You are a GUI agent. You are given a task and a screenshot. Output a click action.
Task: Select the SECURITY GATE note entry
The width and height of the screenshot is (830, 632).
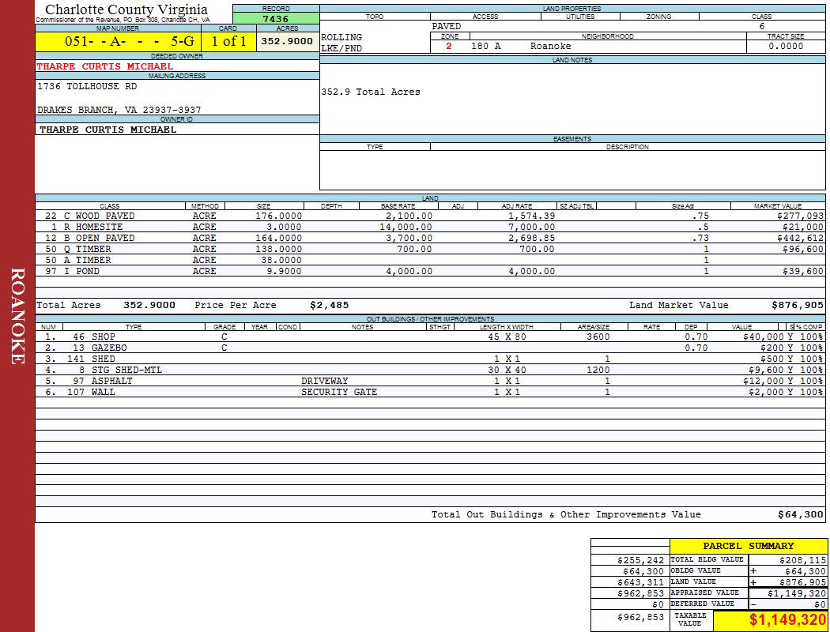point(339,392)
